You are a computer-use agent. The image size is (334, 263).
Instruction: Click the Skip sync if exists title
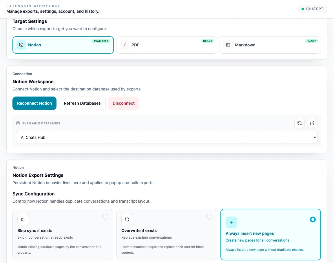coord(35,231)
